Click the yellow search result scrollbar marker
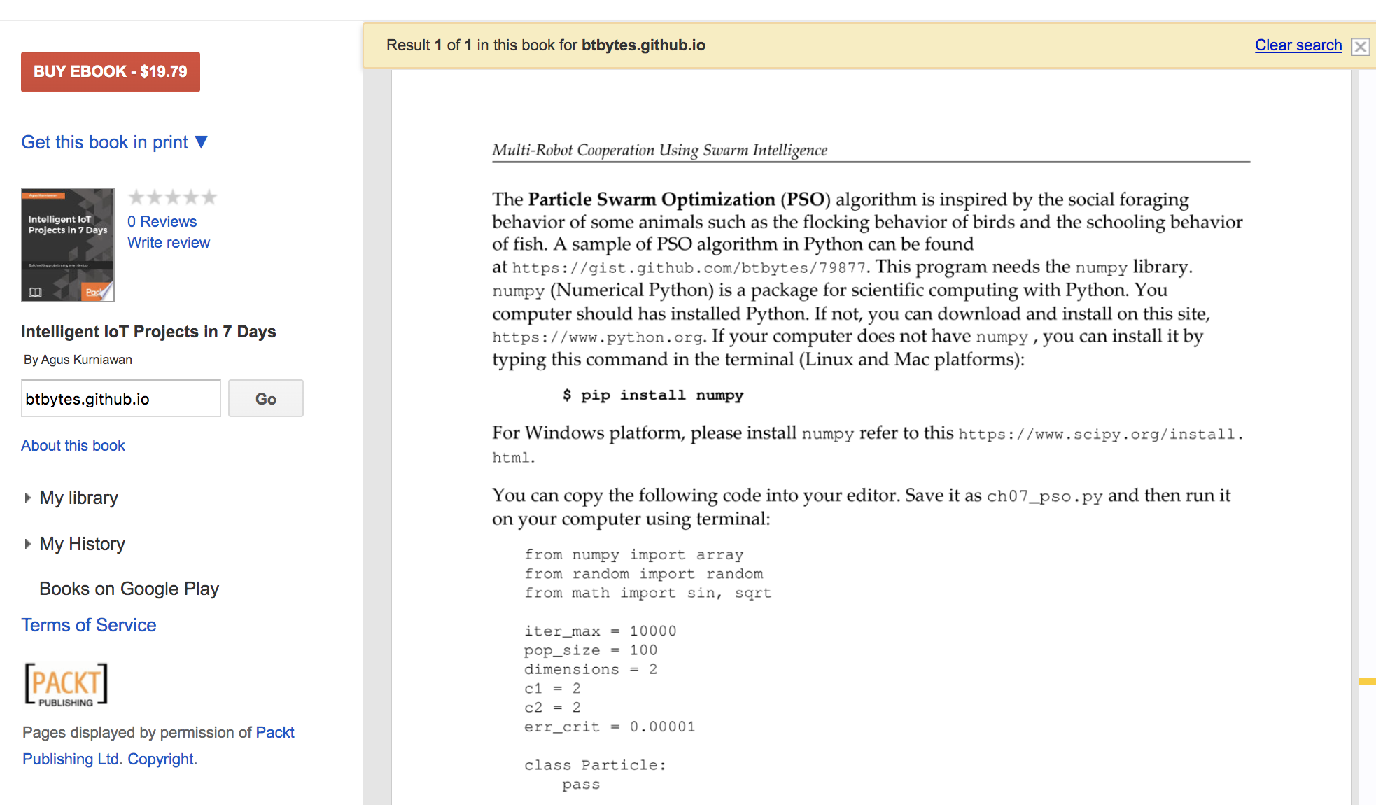The width and height of the screenshot is (1376, 805). click(1367, 680)
